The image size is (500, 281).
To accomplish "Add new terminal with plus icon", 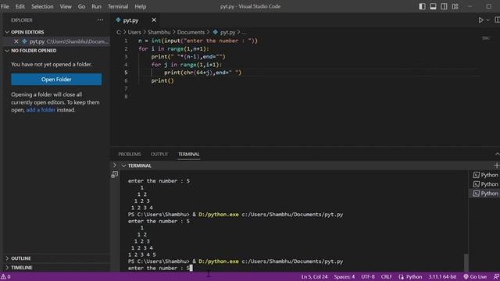I will (497, 165).
